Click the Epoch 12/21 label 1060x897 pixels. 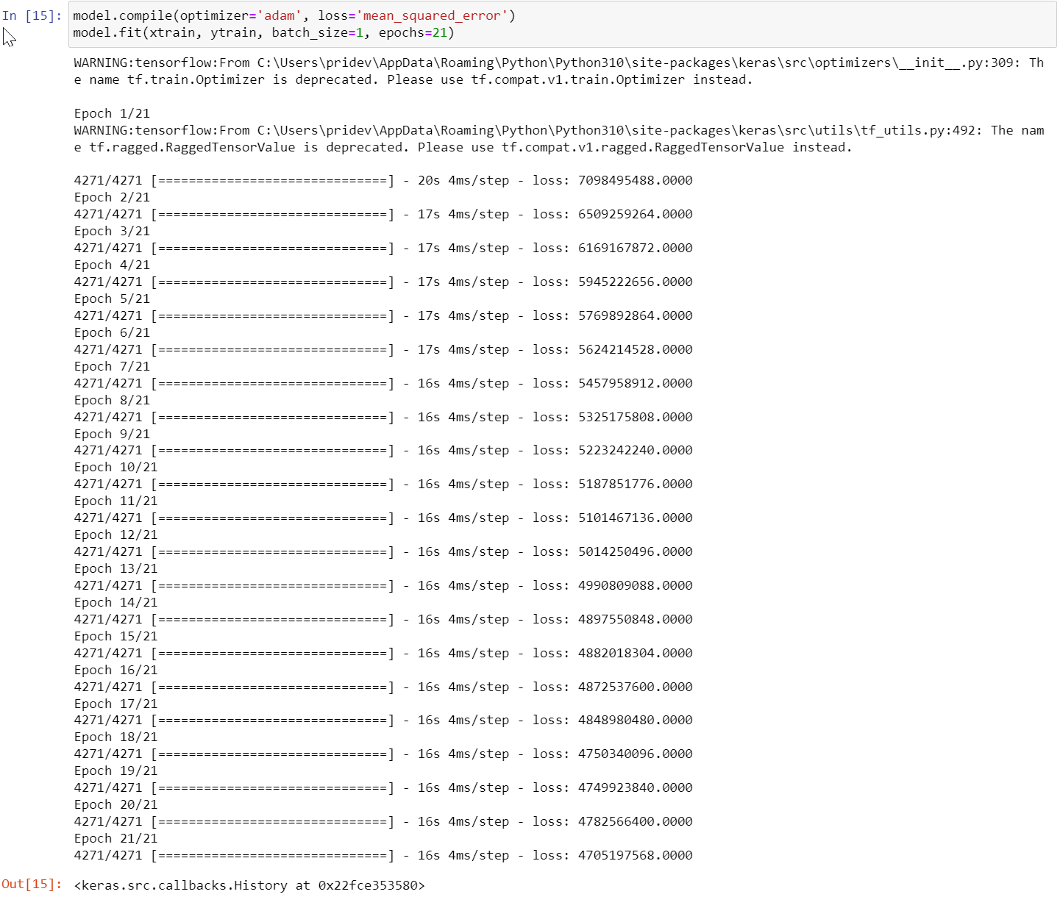(x=115, y=535)
